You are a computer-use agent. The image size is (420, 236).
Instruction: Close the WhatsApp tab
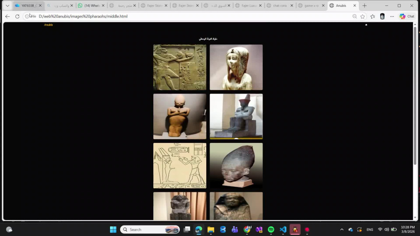[x=103, y=5]
